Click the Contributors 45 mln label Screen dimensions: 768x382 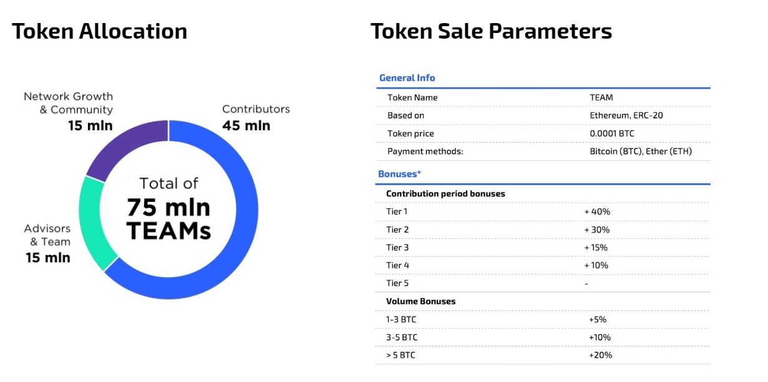click(256, 117)
